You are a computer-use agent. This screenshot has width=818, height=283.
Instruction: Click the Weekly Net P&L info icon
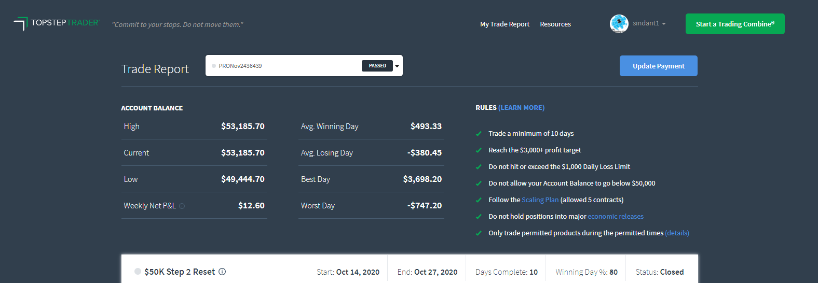click(182, 206)
